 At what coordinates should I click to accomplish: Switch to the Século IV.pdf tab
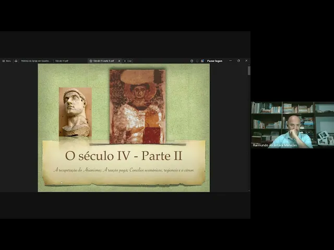pos(62,61)
